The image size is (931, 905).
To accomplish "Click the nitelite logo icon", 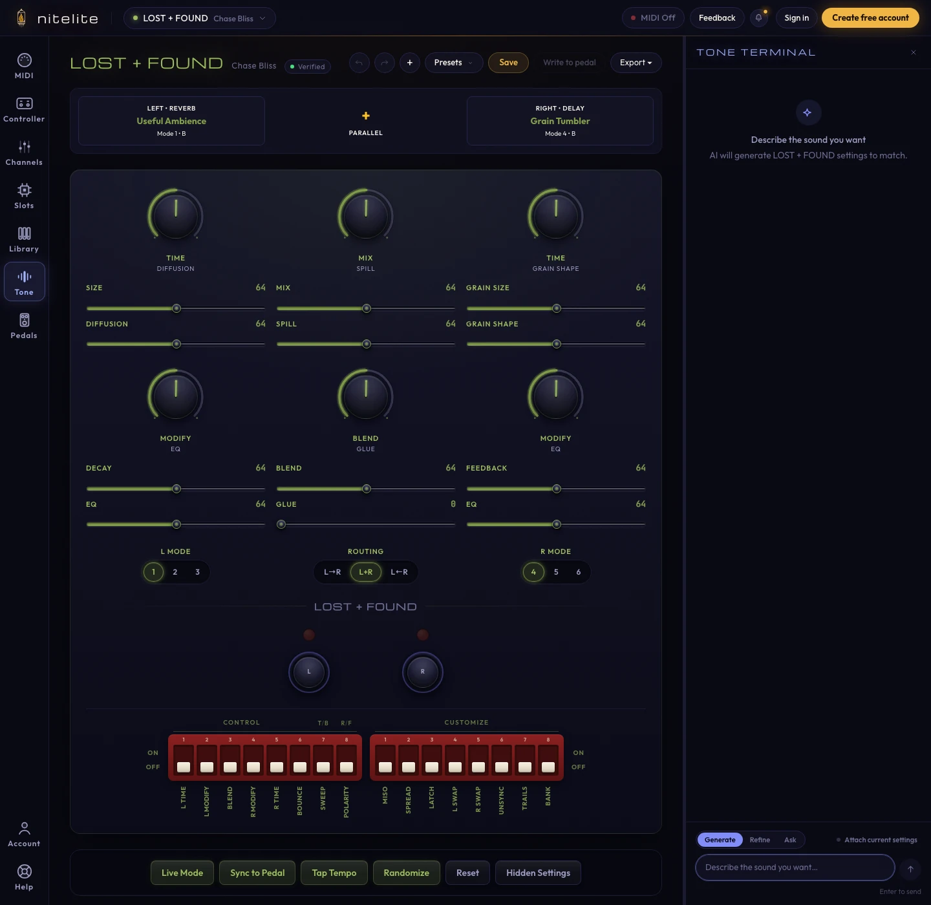I will pos(21,17).
